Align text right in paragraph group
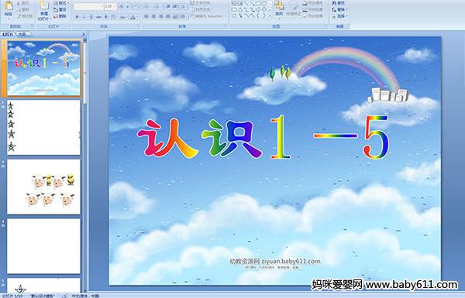The image size is (465, 298). [x=160, y=17]
